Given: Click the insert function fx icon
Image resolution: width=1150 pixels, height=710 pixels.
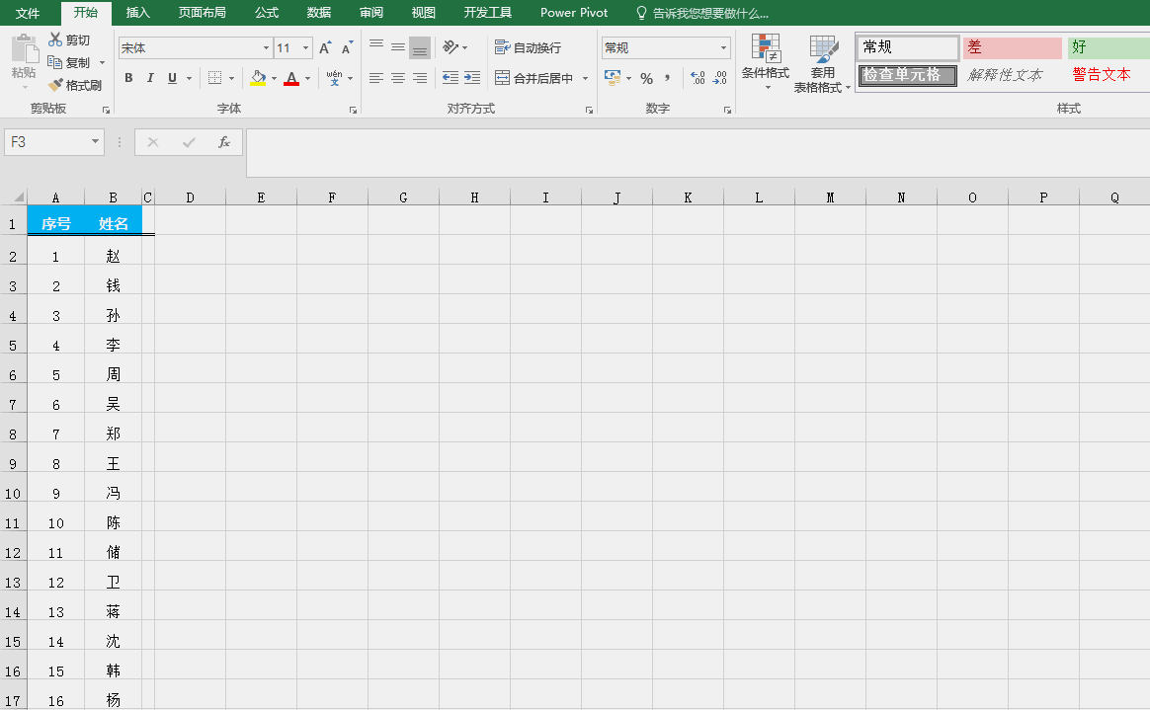Looking at the screenshot, I should coord(224,142).
